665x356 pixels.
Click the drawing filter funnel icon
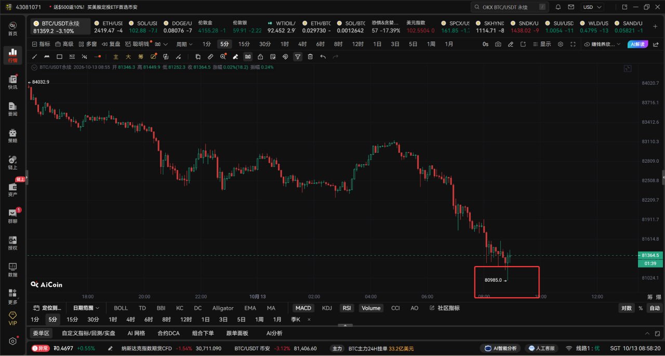[x=298, y=57]
